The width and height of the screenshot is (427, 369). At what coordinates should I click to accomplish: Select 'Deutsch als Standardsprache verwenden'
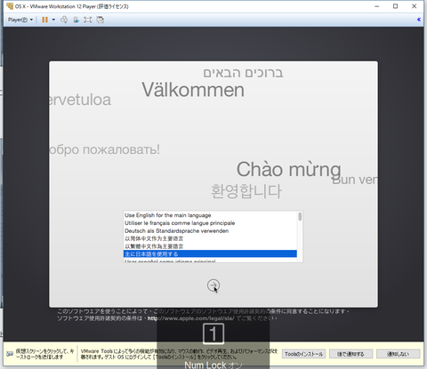210,230
